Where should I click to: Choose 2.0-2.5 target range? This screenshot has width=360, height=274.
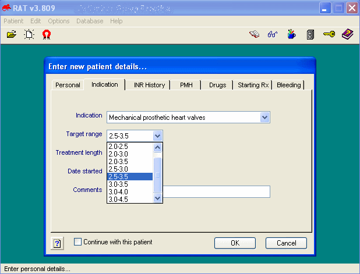(130, 146)
